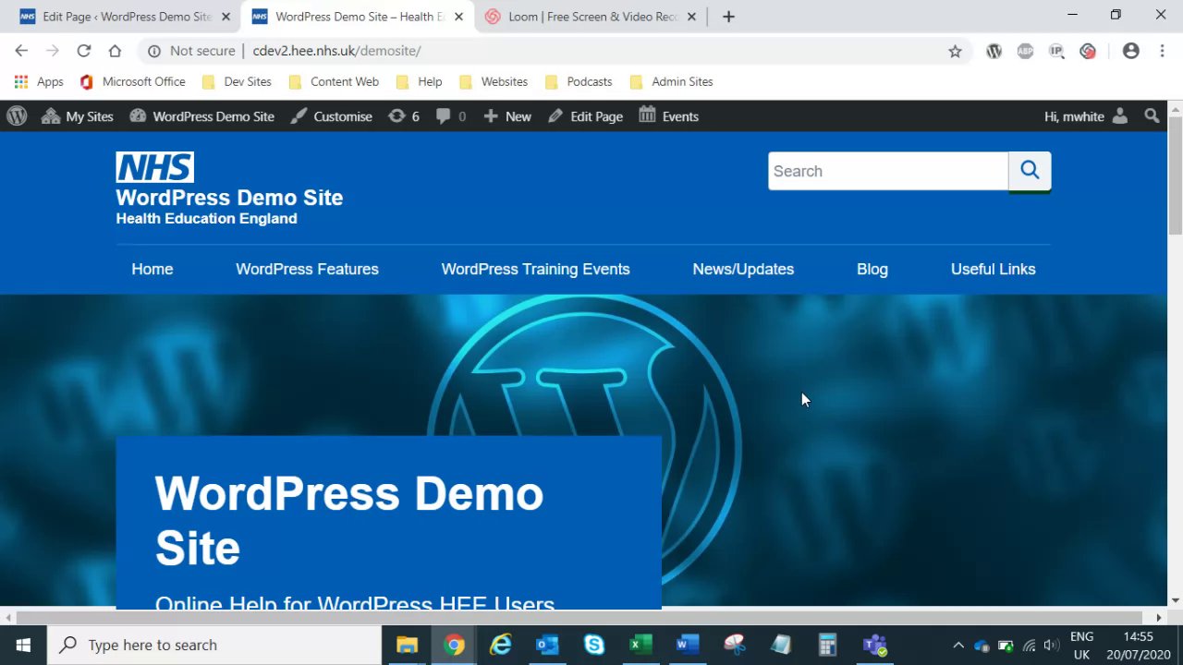The width and height of the screenshot is (1183, 665).
Task: Bookmark this page with the star icon
Action: pyautogui.click(x=955, y=51)
